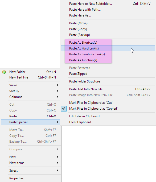This screenshot has width=156, height=182.
Task: Open the New Items submenu
Action: tap(31, 163)
